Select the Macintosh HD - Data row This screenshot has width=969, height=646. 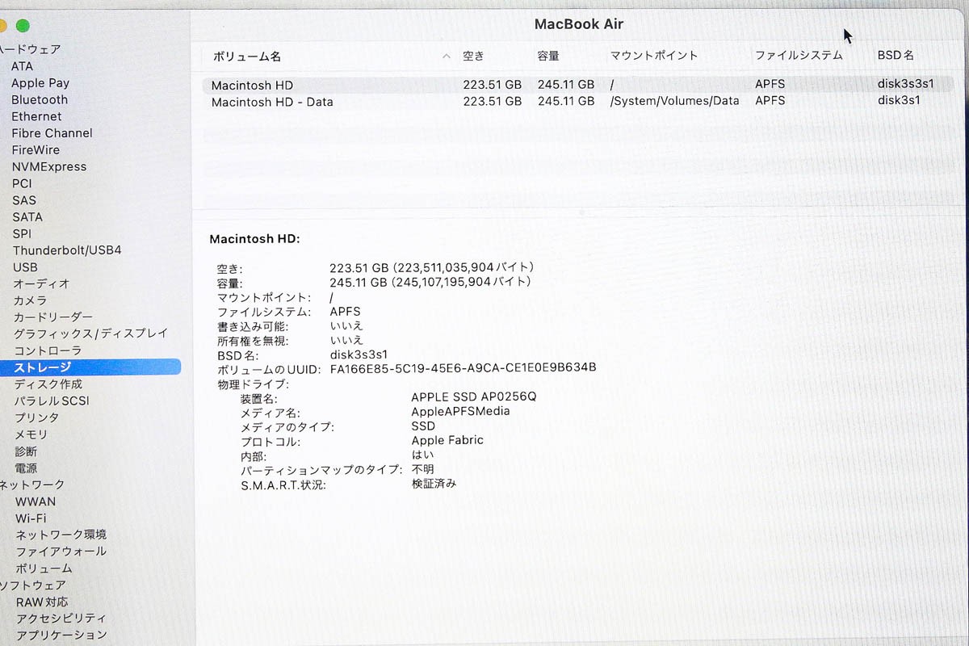[577, 102]
